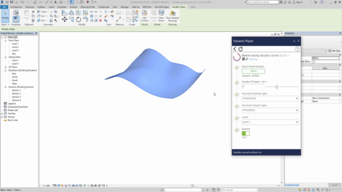The image size is (342, 192).
Task: Click the Edit... button in Properties
Action: 325,68
